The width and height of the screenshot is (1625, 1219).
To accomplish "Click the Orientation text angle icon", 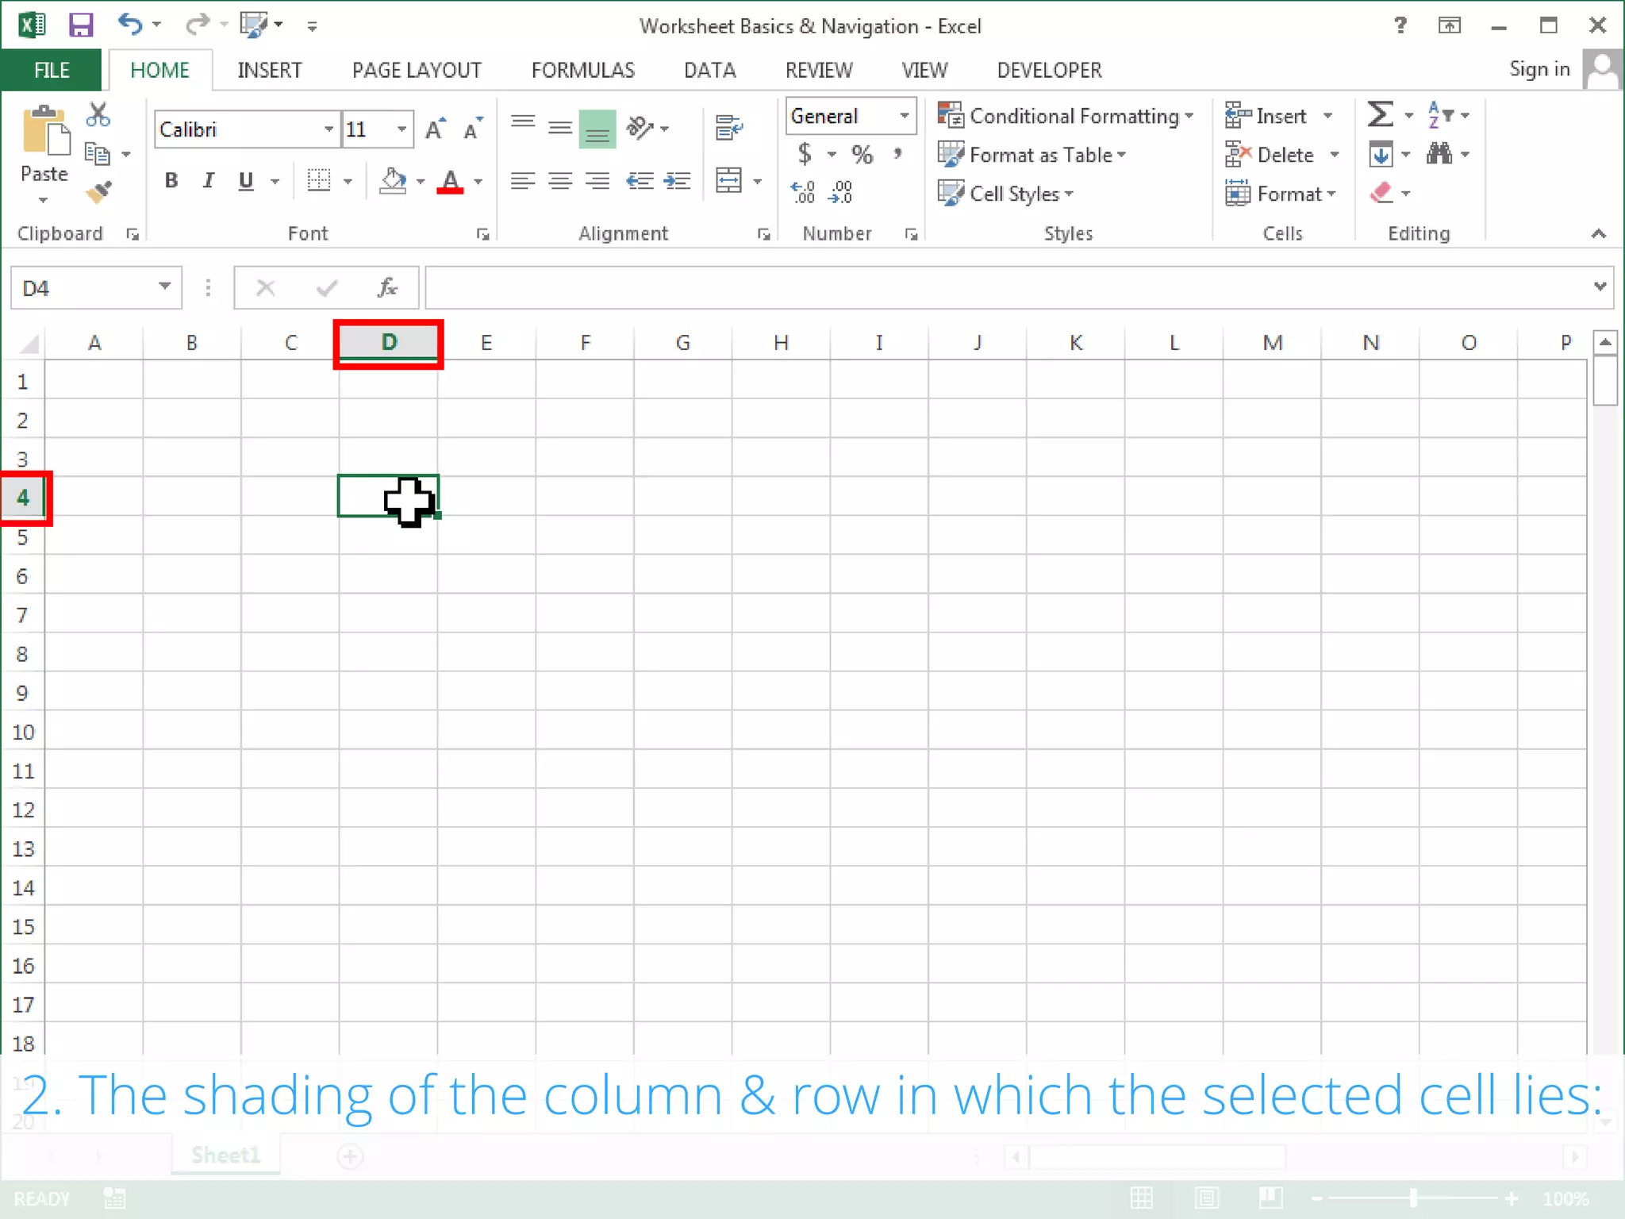I will pyautogui.click(x=640, y=127).
